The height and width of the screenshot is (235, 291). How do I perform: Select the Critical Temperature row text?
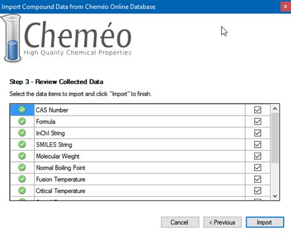[x=60, y=191]
